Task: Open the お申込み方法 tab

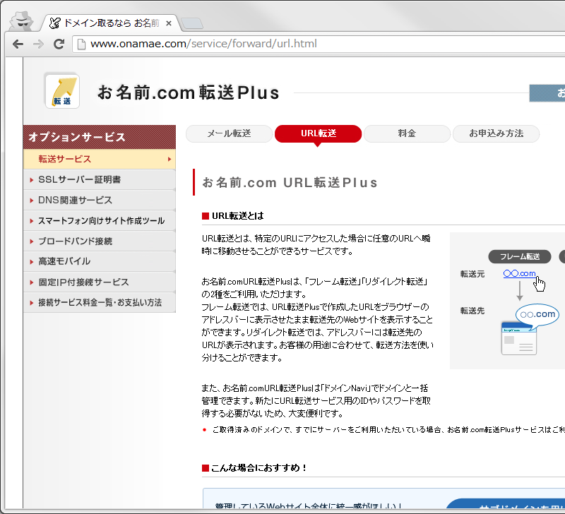Action: [496, 133]
